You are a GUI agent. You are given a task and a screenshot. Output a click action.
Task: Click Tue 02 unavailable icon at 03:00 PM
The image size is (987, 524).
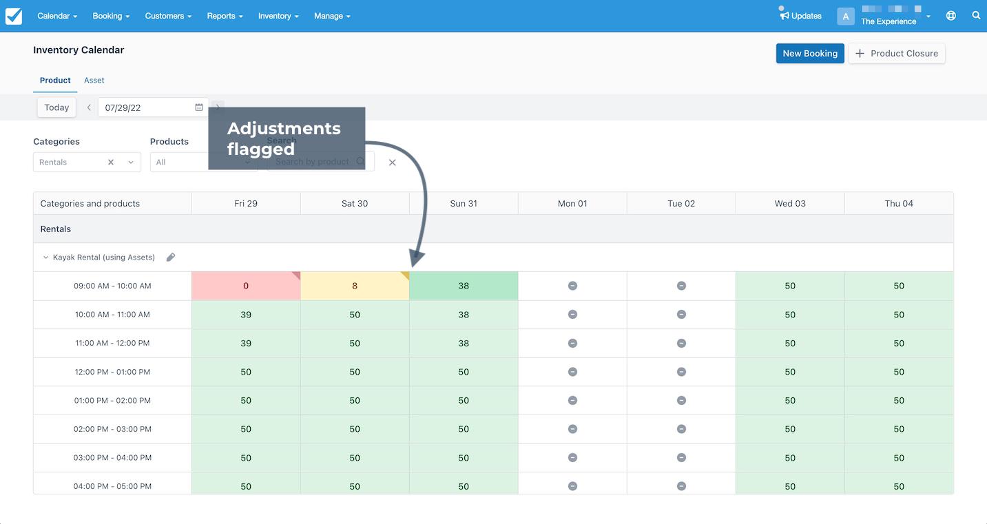point(681,458)
